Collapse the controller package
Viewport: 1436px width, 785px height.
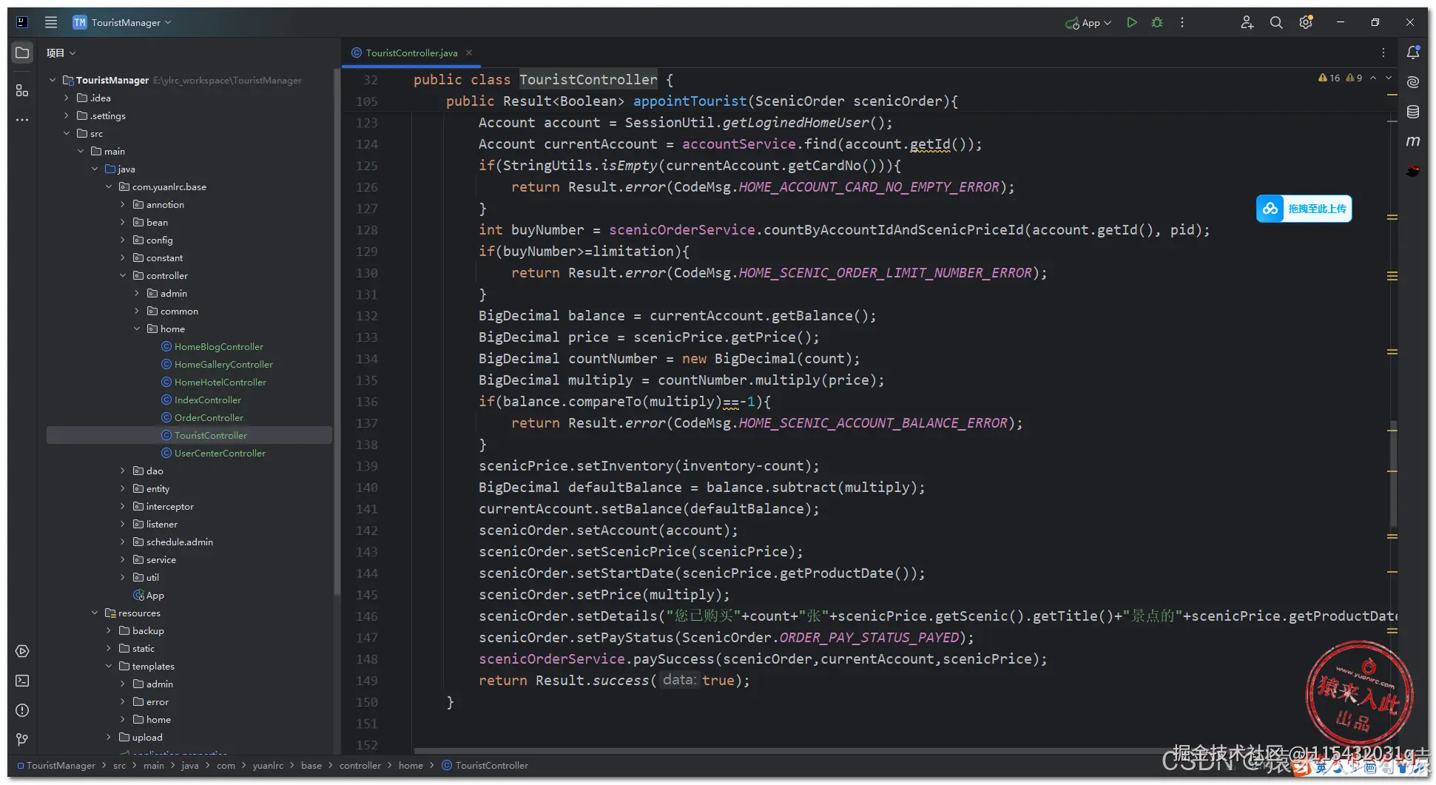pyautogui.click(x=123, y=275)
